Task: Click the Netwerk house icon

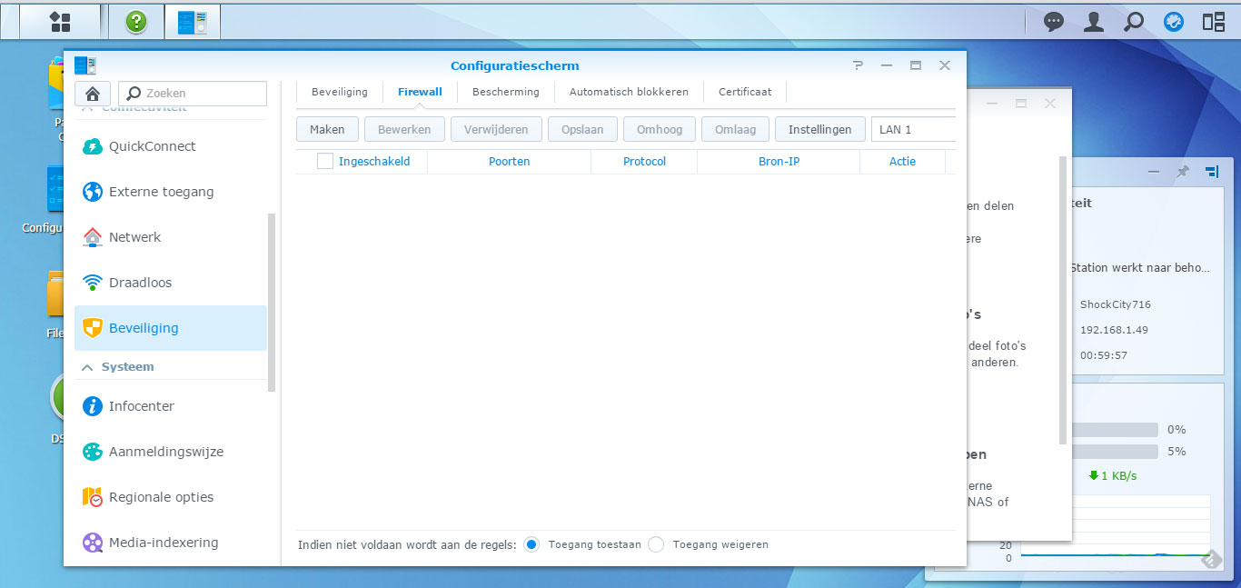Action: [93, 237]
